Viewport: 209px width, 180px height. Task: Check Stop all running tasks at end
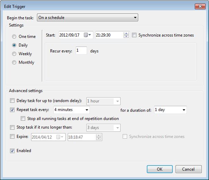tap(23, 118)
